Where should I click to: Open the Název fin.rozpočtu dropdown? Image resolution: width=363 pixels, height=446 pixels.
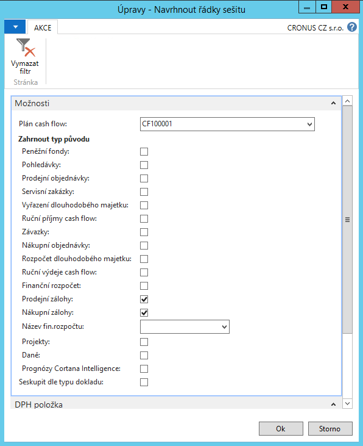(224, 327)
